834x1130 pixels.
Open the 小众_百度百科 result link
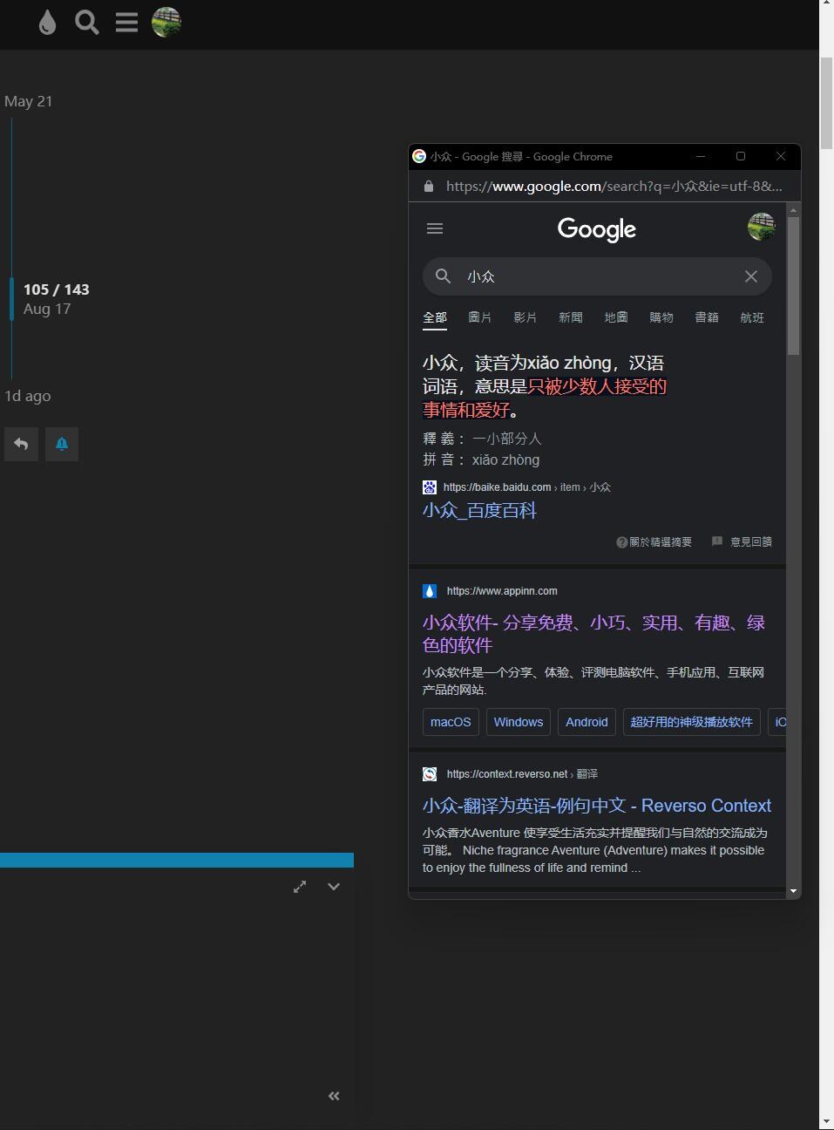[x=479, y=511]
